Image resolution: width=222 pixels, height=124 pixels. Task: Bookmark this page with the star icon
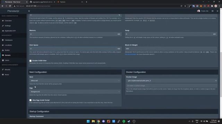pyautogui.click(x=185, y=6)
